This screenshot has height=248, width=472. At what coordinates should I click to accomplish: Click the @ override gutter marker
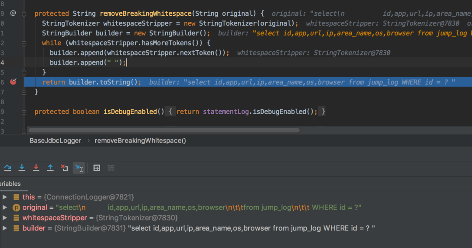click(x=13, y=13)
